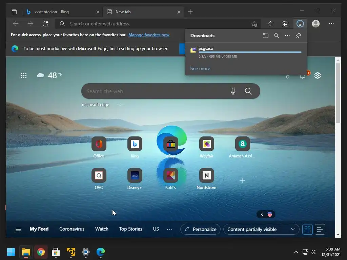The height and width of the screenshot is (260, 347).
Task: Select My Feed in feed navigation
Action: [39, 229]
